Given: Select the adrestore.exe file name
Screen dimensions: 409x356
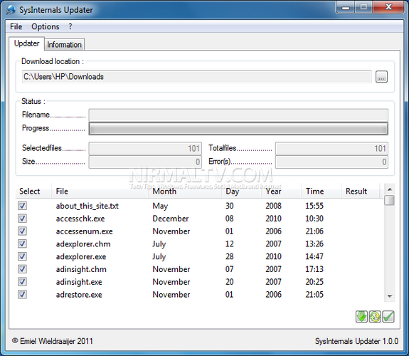Looking at the screenshot, I should click(x=79, y=295).
